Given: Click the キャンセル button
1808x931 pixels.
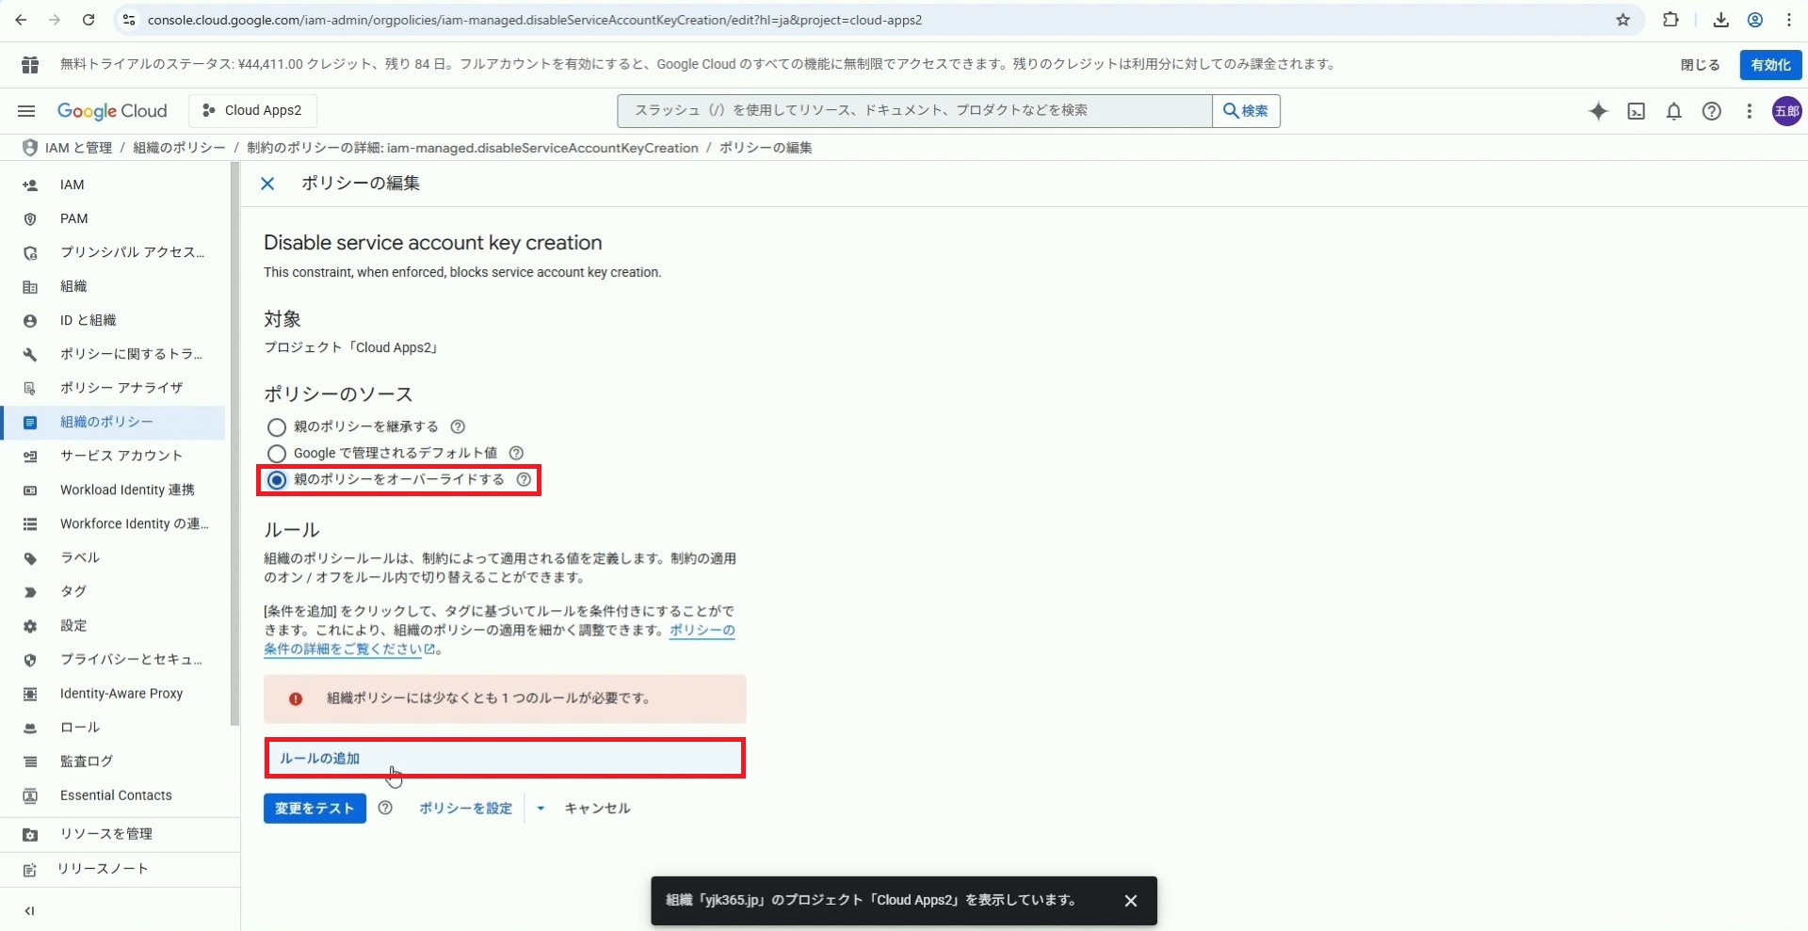Looking at the screenshot, I should pyautogui.click(x=597, y=809).
